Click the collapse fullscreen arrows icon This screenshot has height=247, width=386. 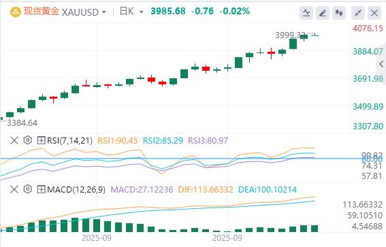point(358,13)
